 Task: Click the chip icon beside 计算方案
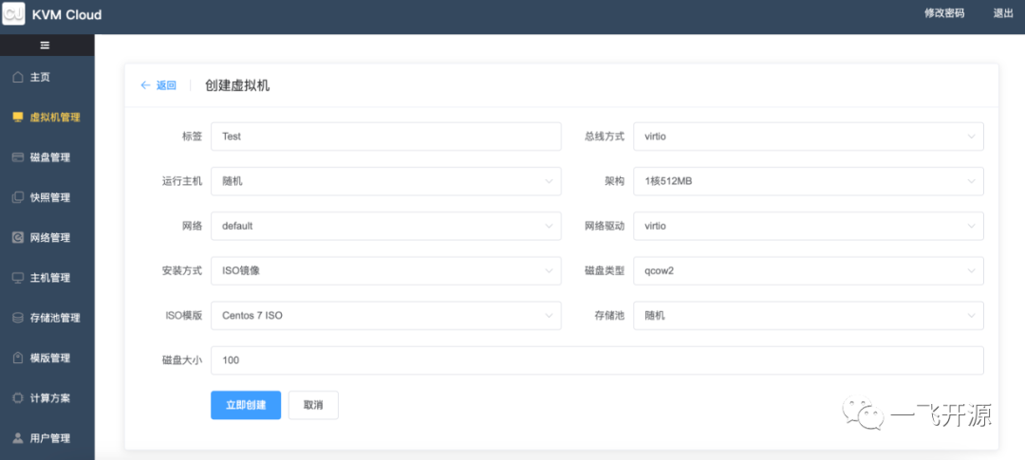18,398
